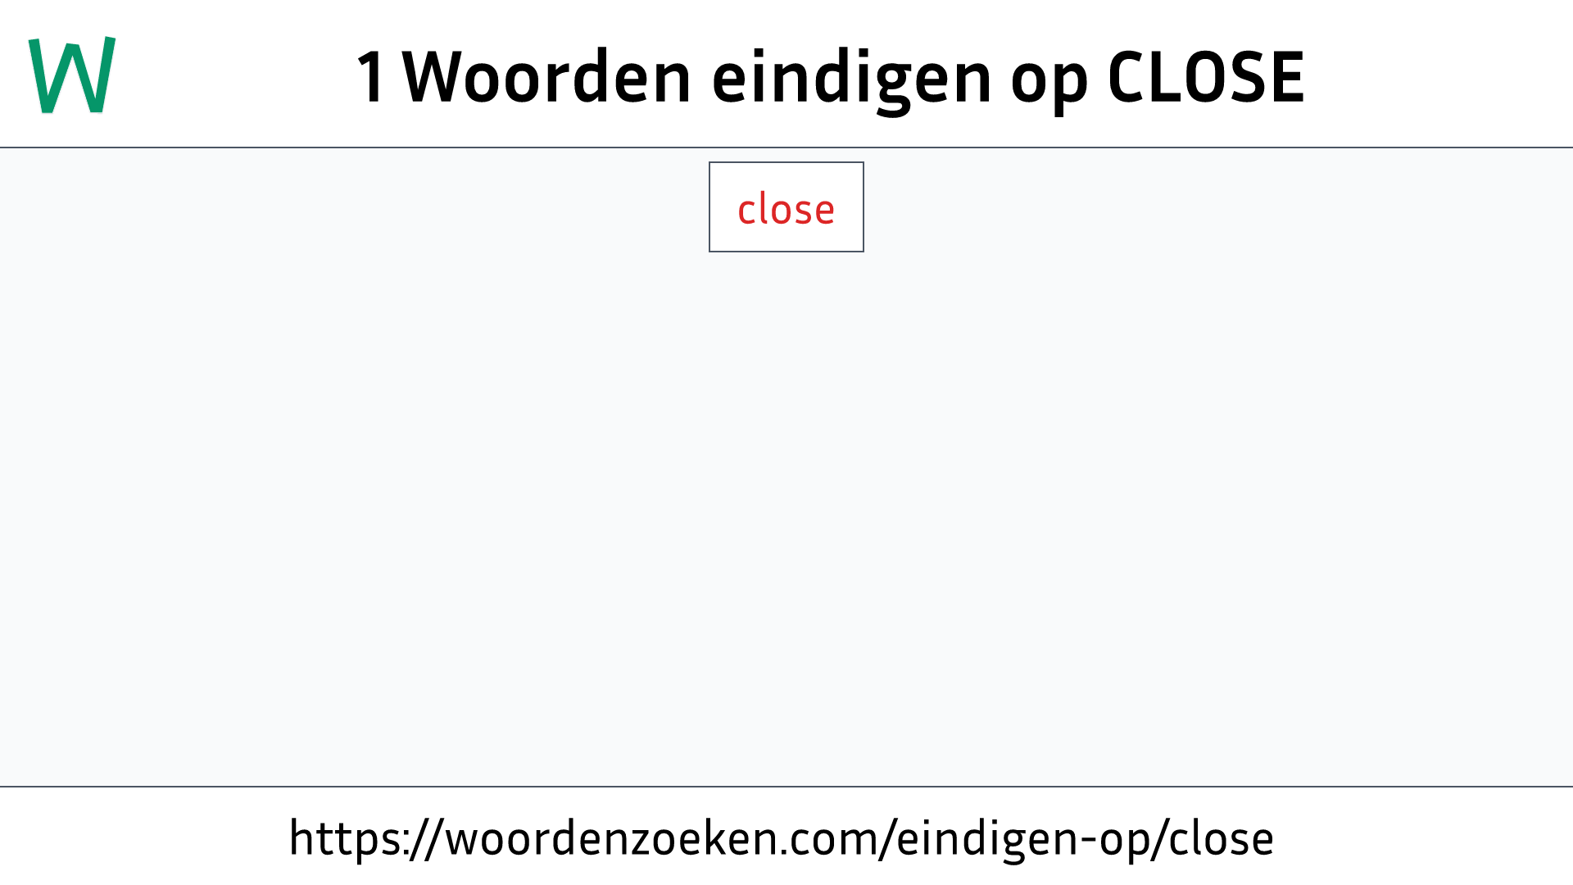
Task: Navigate to eindigen-op/close URL
Action: [780, 837]
